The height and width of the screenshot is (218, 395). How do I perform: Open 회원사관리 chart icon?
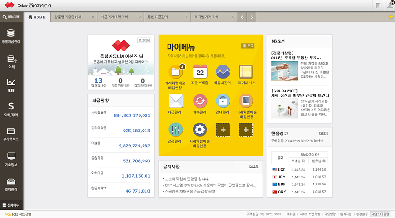(x=223, y=72)
